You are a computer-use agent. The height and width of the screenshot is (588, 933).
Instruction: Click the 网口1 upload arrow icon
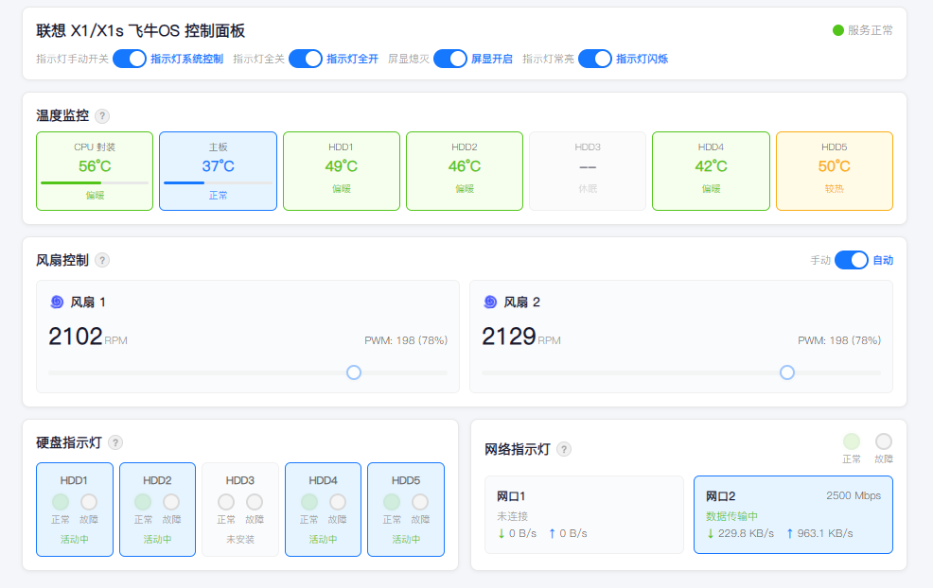coord(553,533)
